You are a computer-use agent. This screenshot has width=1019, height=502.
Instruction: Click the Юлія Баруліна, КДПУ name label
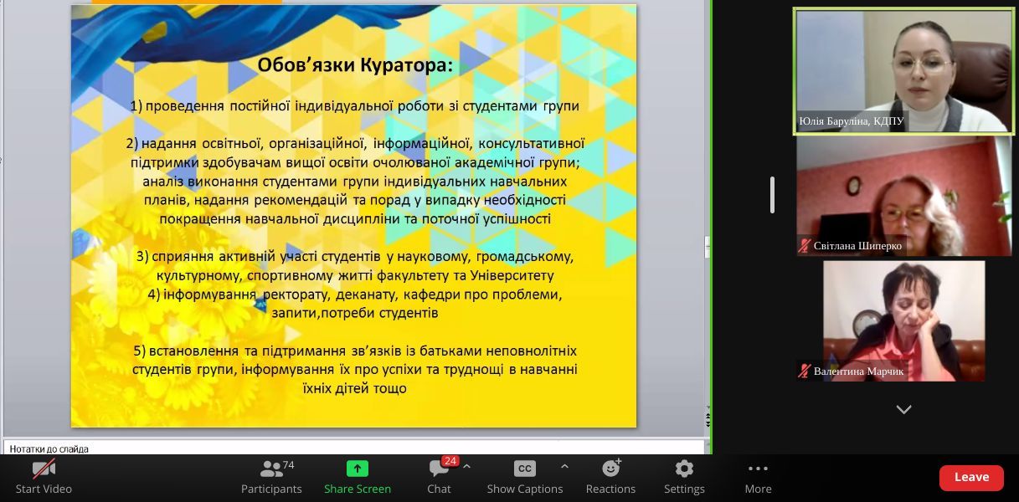pyautogui.click(x=852, y=121)
